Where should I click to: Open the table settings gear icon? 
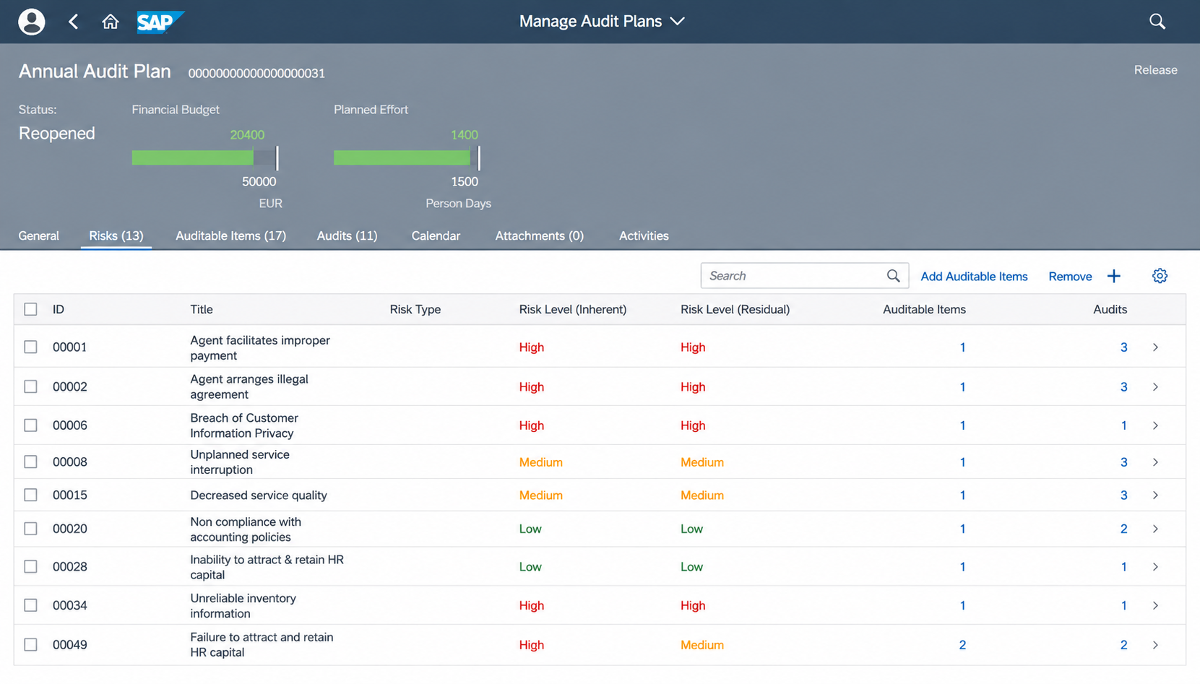[1160, 276]
